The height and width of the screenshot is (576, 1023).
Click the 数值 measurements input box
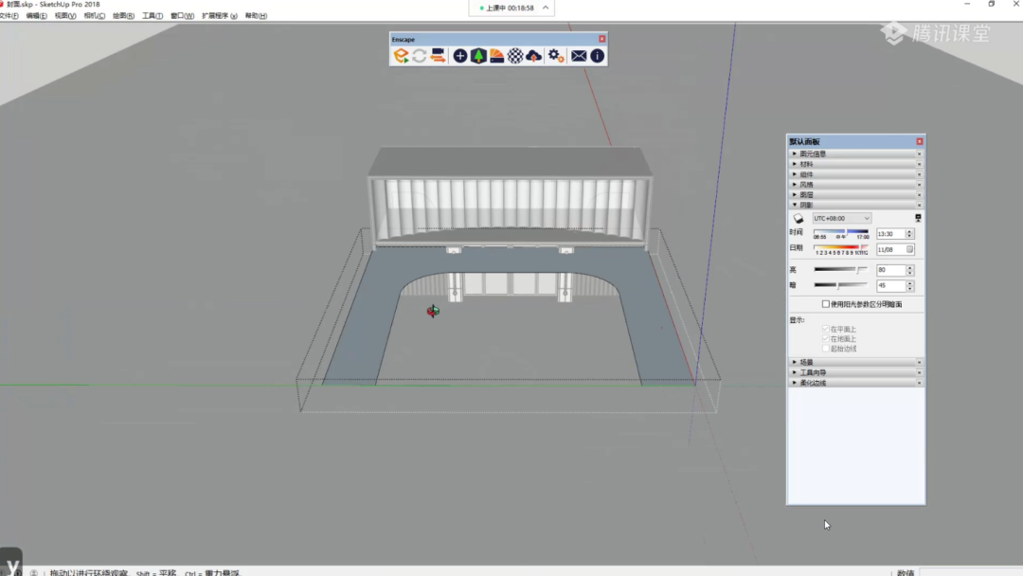[x=970, y=572]
